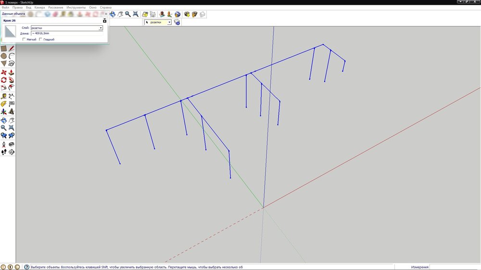The width and height of the screenshot is (481, 270).
Task: Enable the Мягкий (soft) checkbox
Action: (x=24, y=39)
